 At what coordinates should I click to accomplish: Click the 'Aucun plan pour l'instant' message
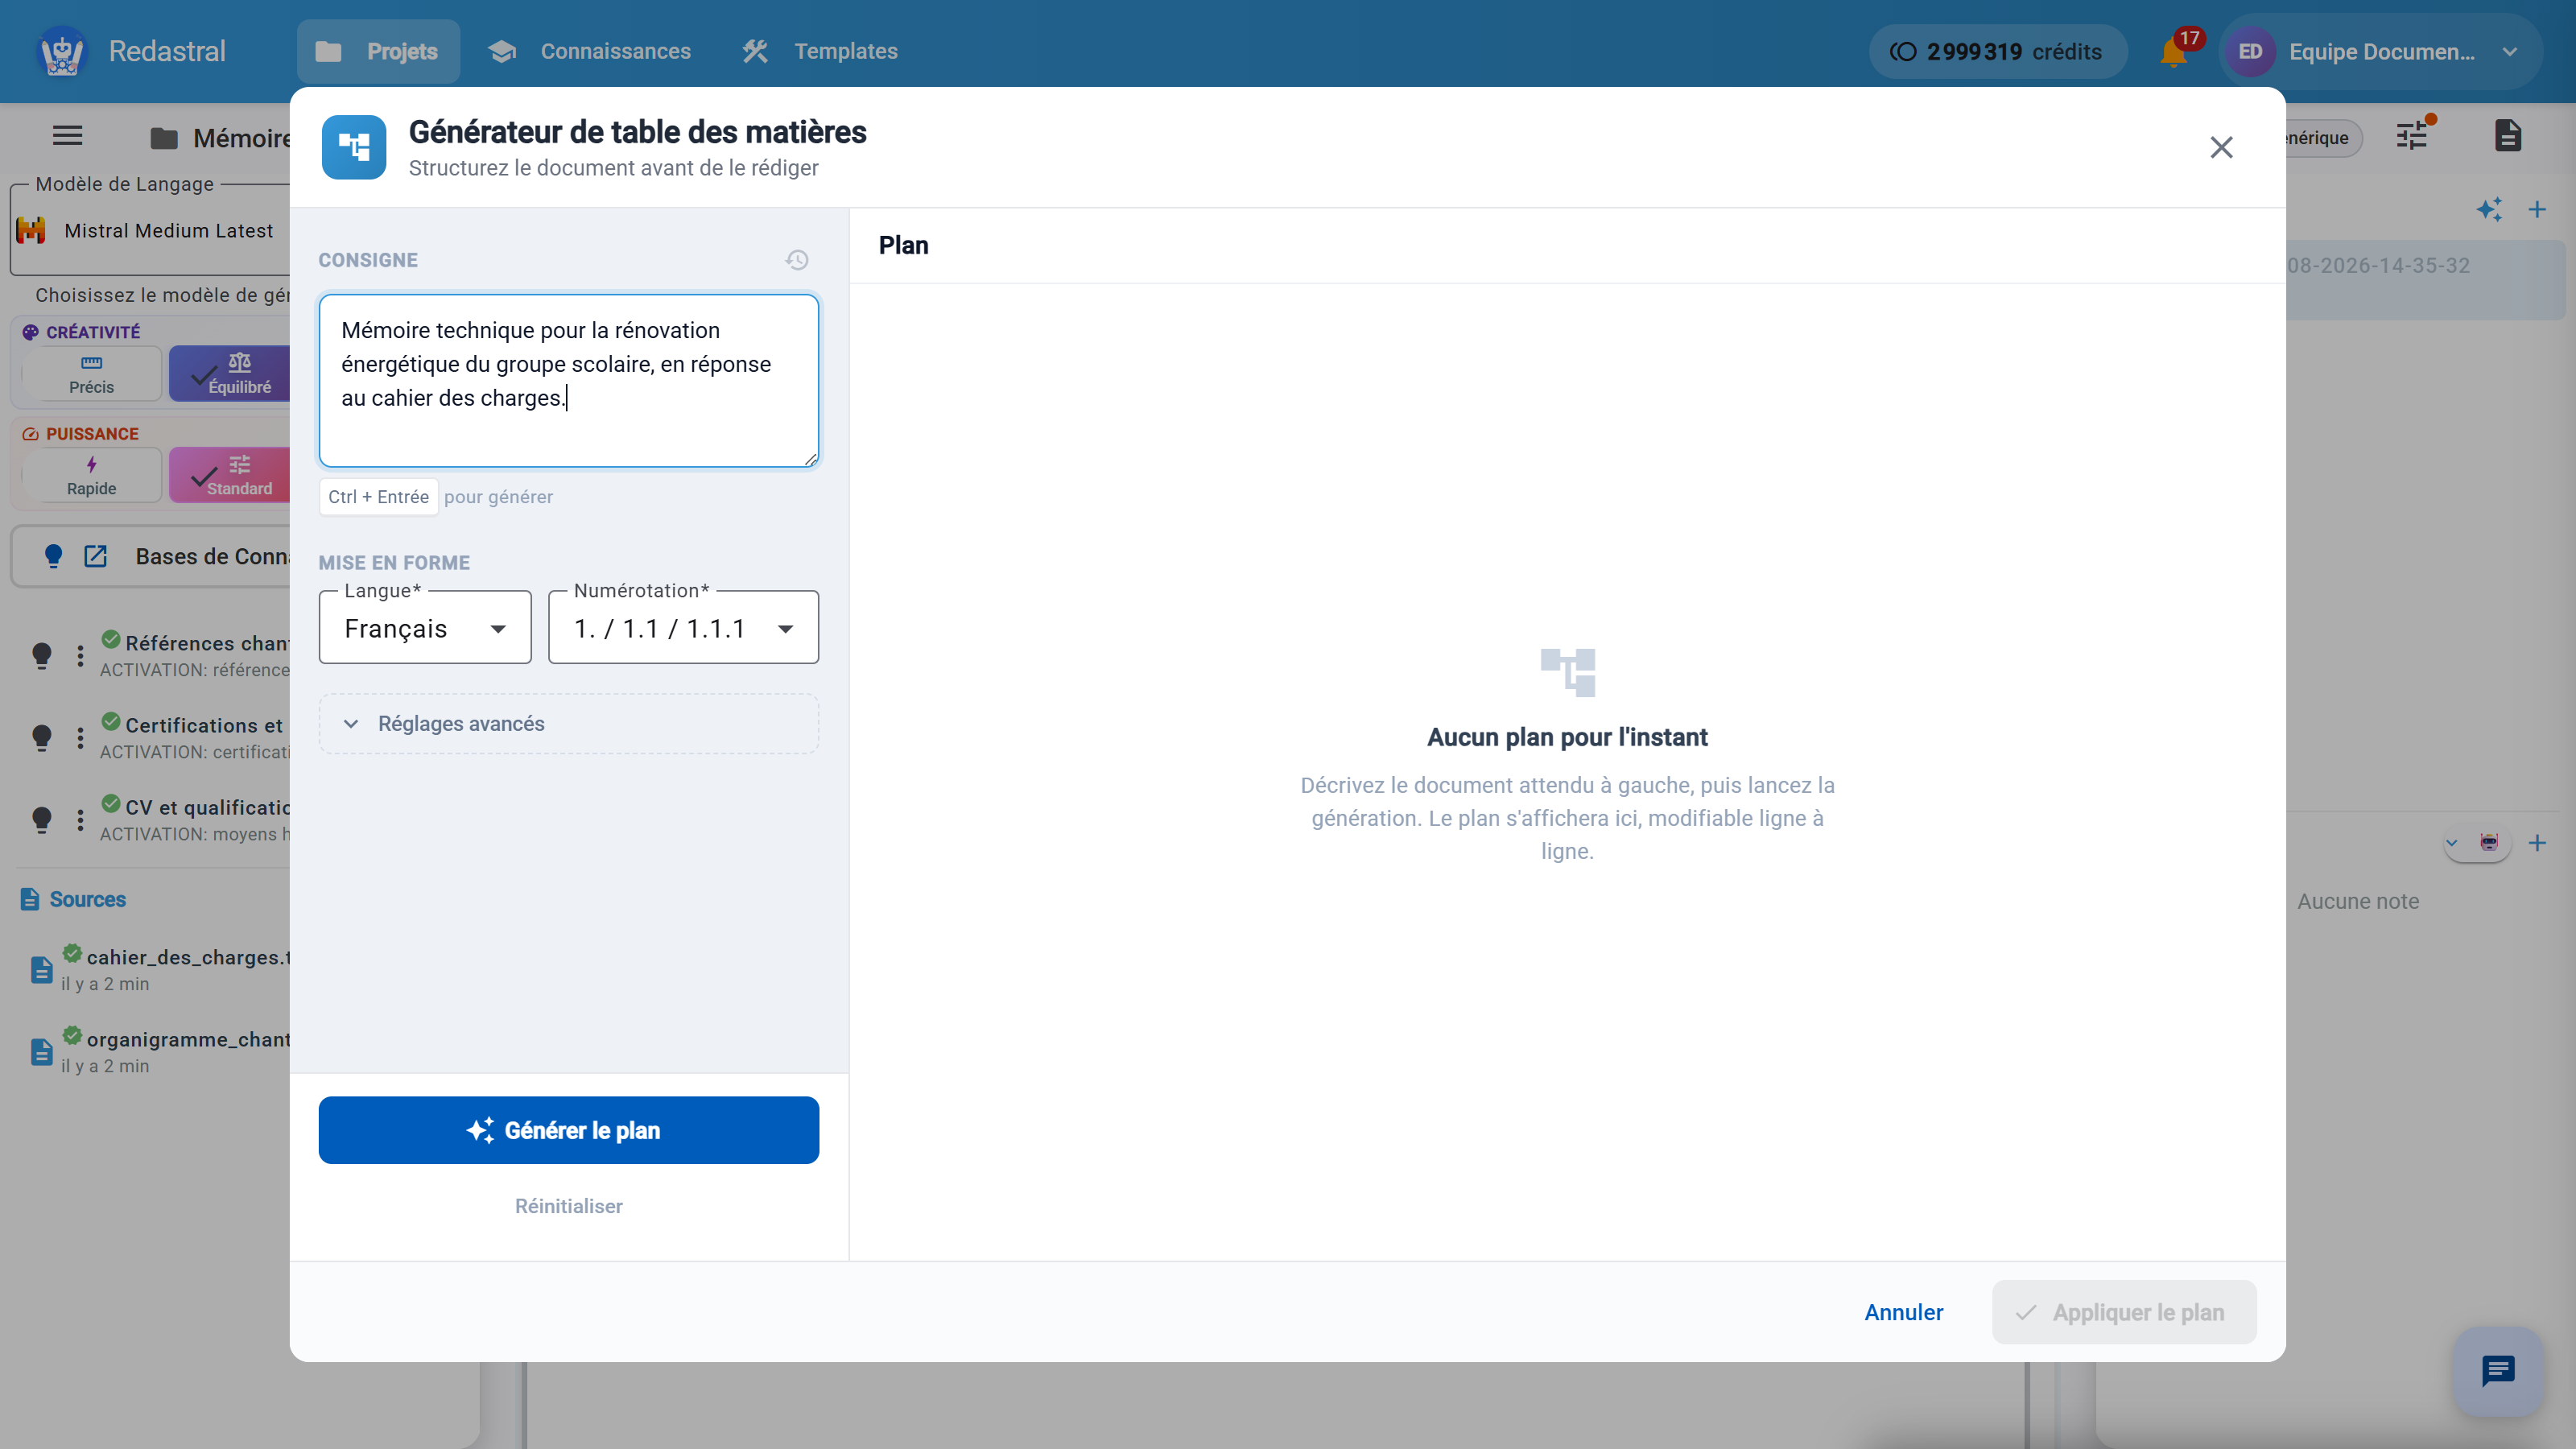pyautogui.click(x=1567, y=737)
